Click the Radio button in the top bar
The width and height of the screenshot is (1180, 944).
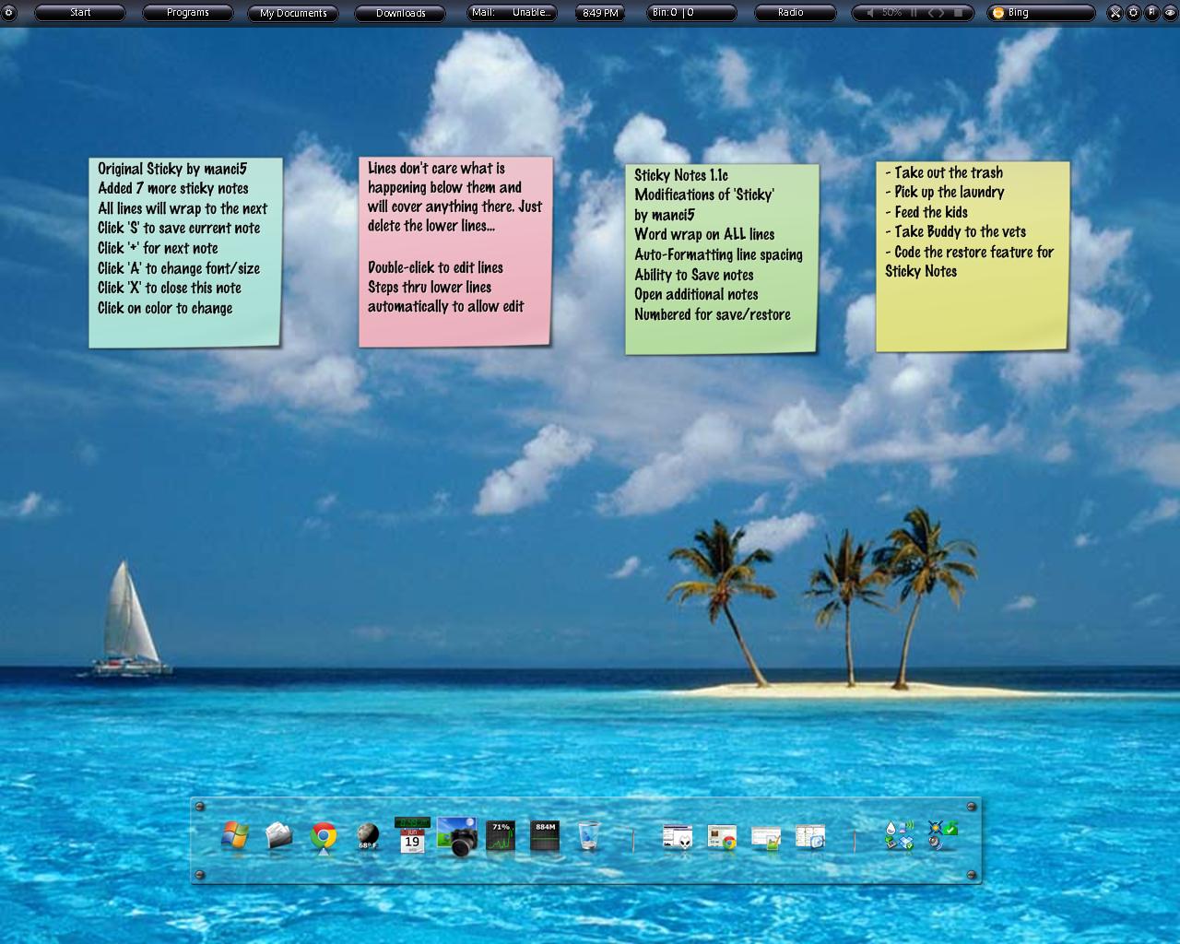click(x=795, y=13)
